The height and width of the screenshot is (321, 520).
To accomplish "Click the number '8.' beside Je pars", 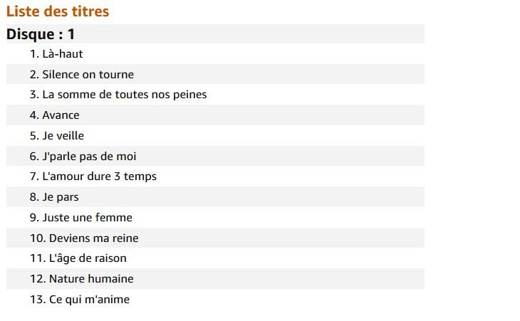I will point(34,197).
